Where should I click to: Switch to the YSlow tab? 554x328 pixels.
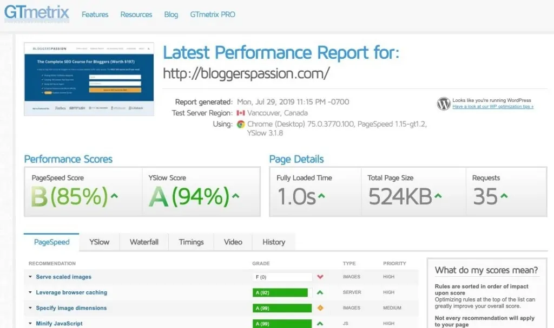click(99, 242)
